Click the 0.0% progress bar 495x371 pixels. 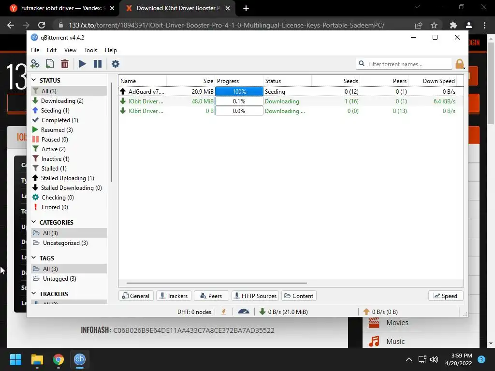point(239,111)
